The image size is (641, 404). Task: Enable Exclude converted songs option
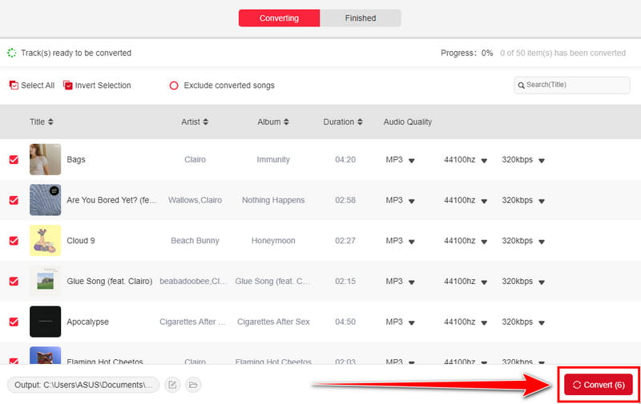tap(174, 86)
